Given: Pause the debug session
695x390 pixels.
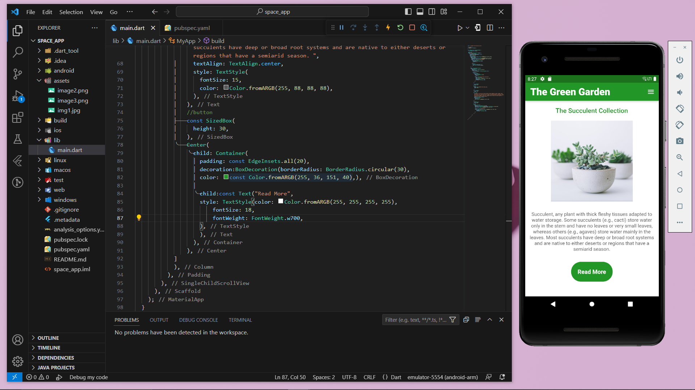Looking at the screenshot, I should 341,27.
